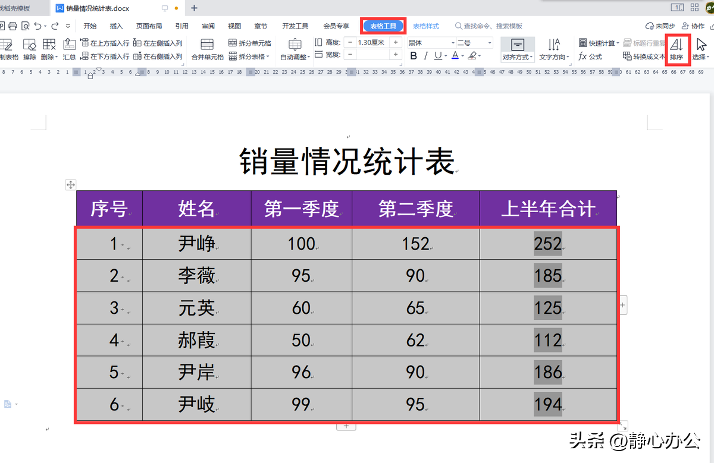Decrease row height with minus button
This screenshot has width=714, height=463.
(x=350, y=43)
